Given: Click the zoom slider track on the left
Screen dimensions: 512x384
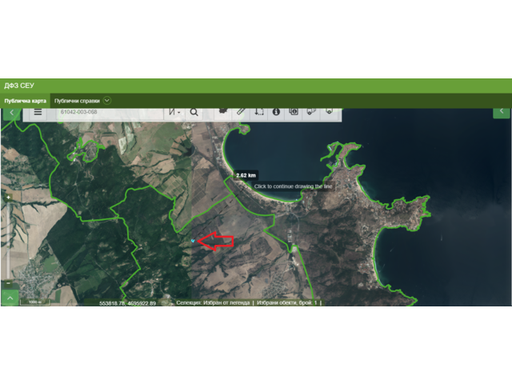Looking at the screenshot, I should tap(8, 240).
